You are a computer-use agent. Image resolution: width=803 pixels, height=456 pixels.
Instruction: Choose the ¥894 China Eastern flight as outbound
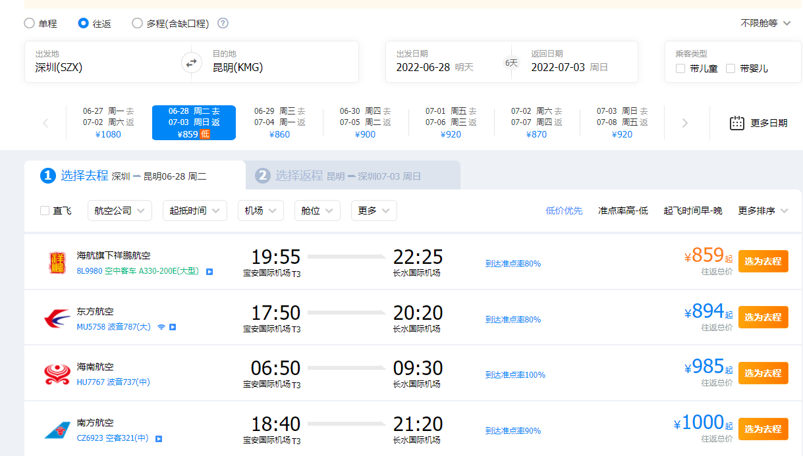click(x=763, y=317)
